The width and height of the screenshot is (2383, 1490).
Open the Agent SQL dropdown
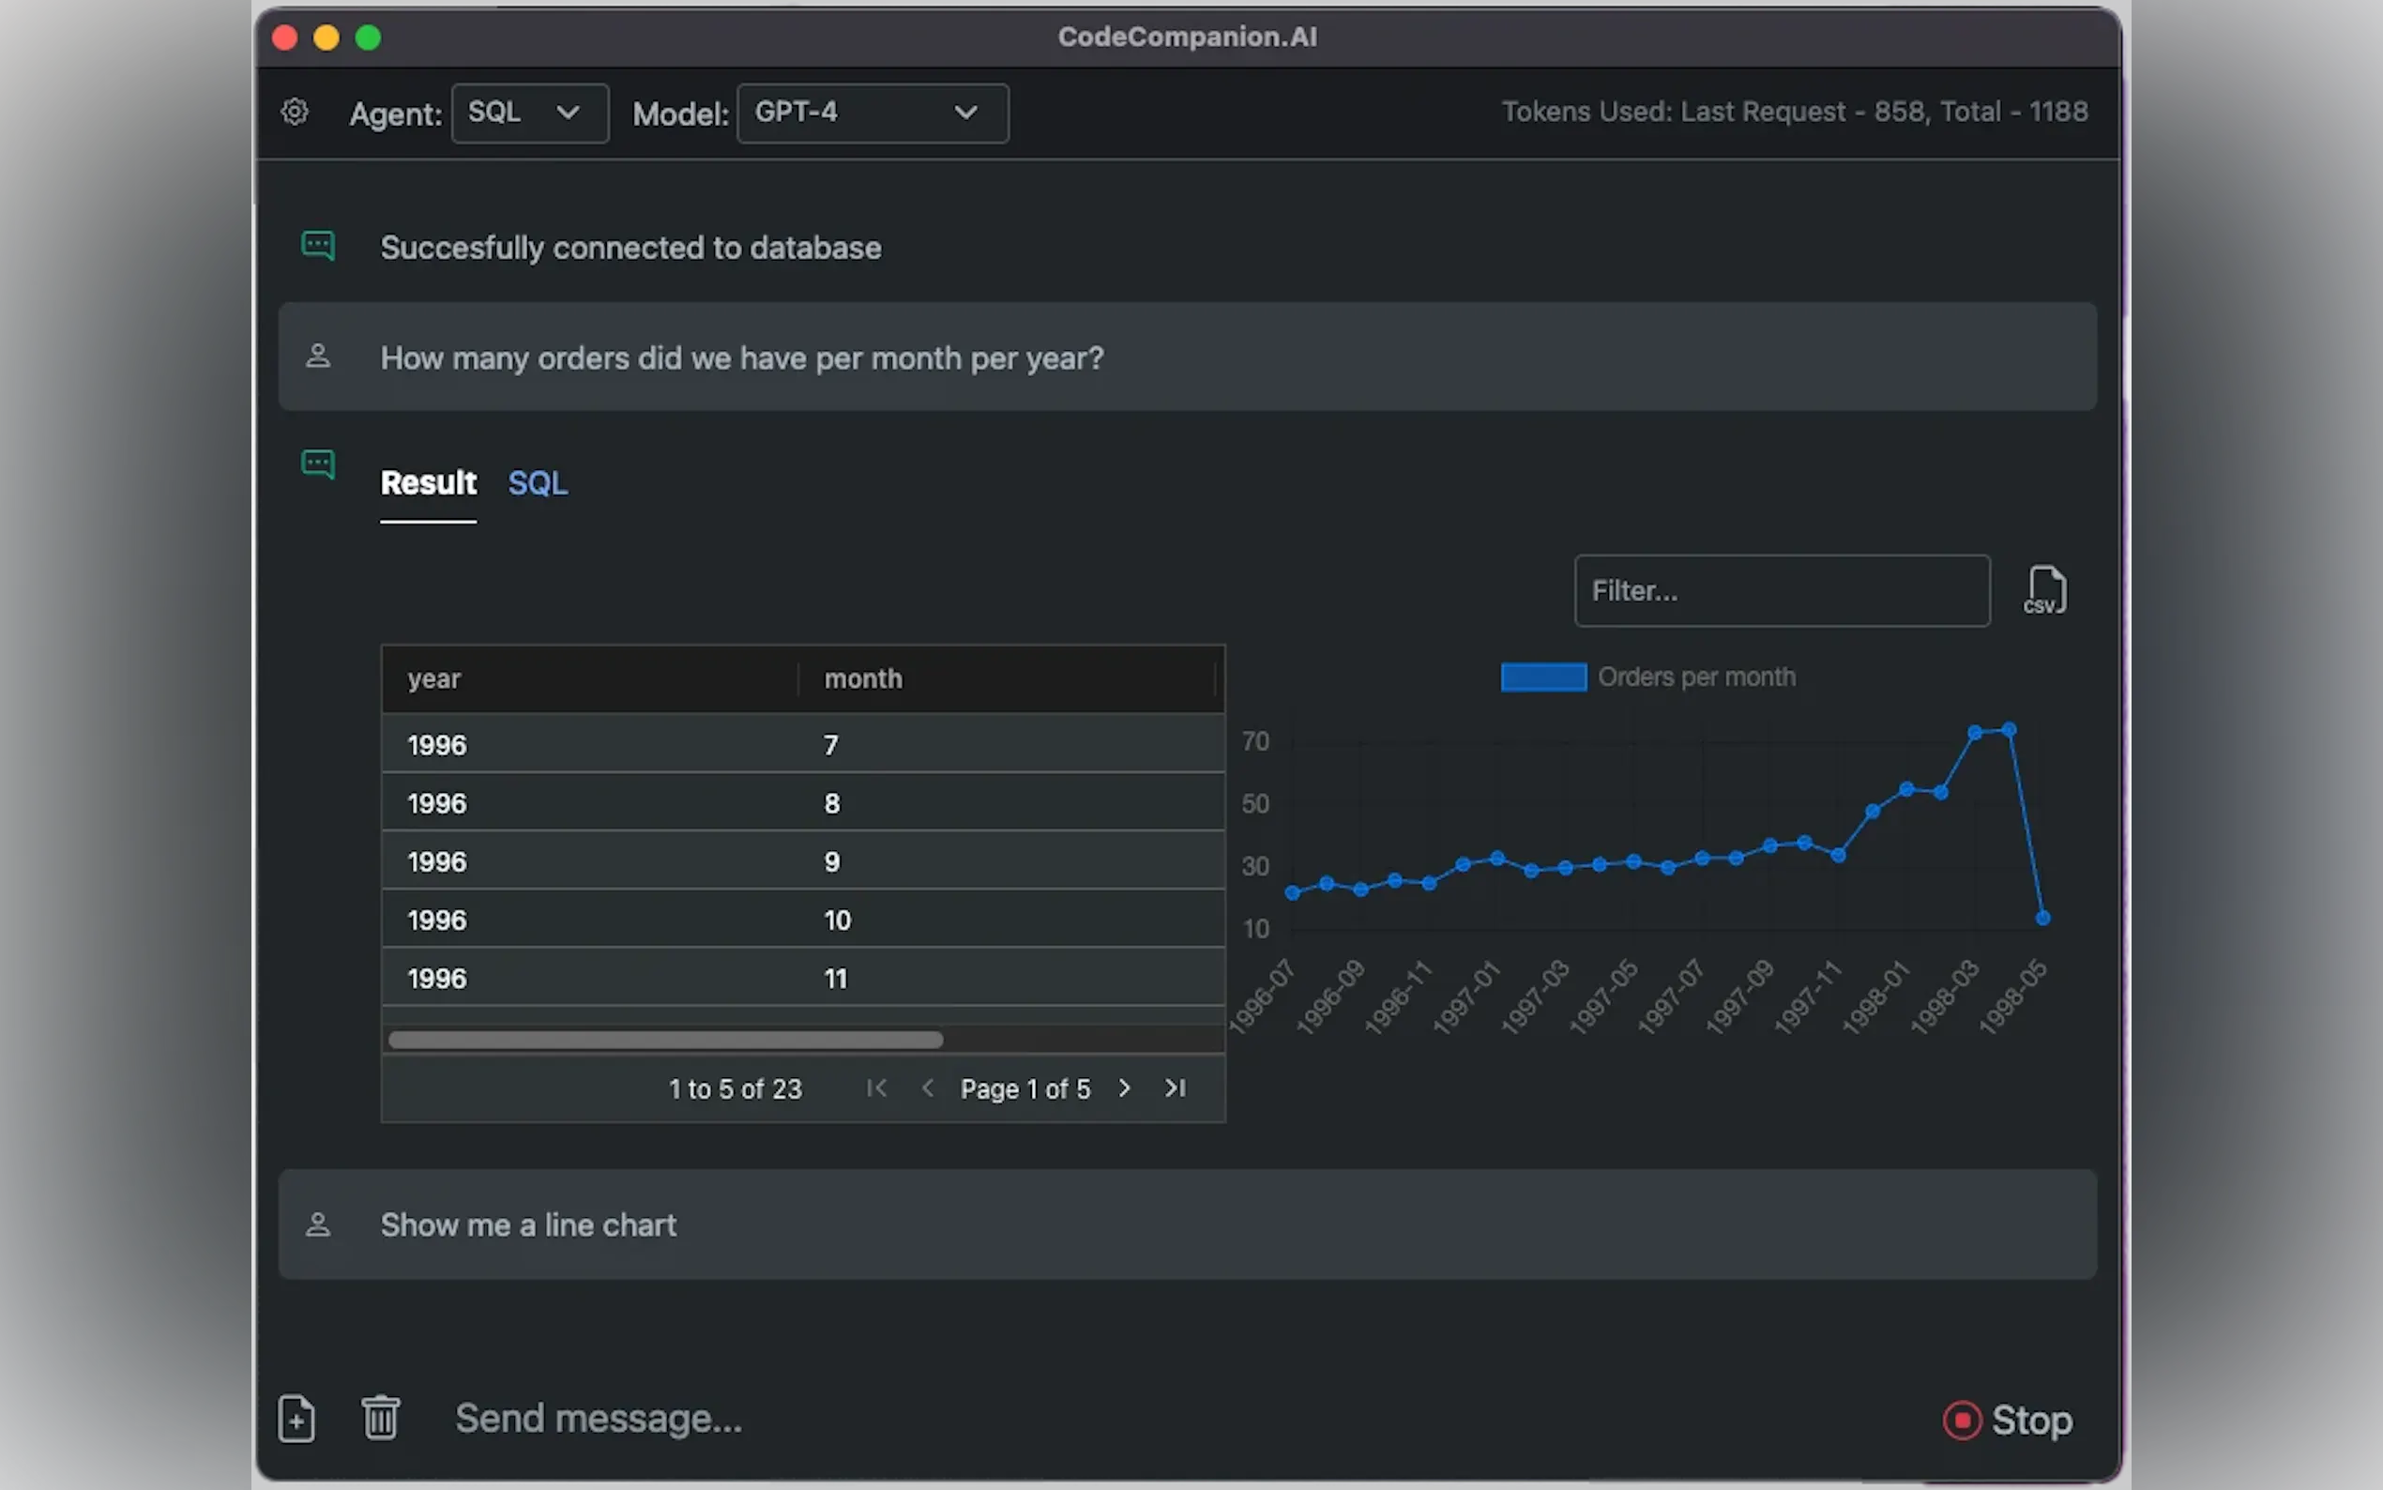pyautogui.click(x=529, y=114)
